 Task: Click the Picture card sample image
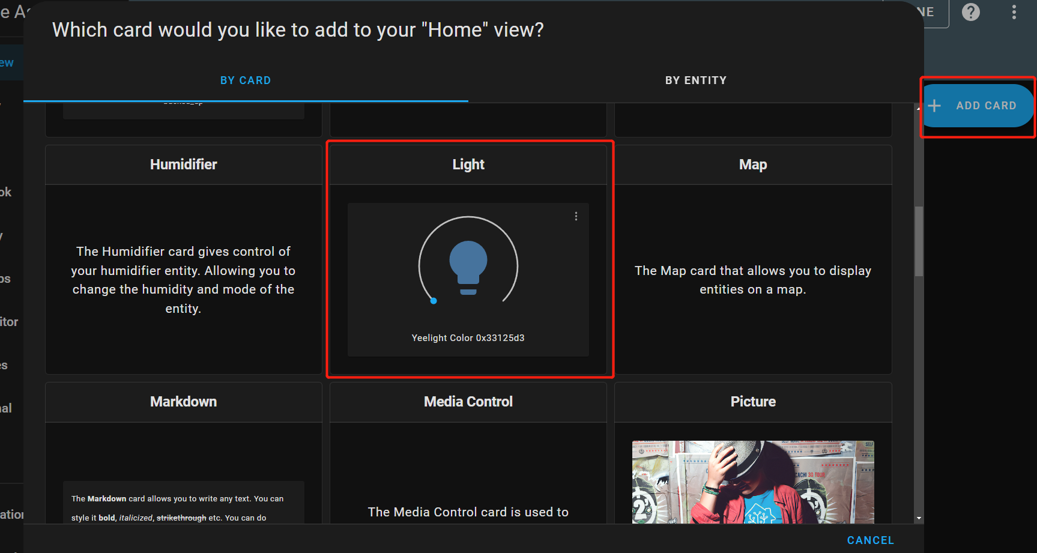coord(753,482)
